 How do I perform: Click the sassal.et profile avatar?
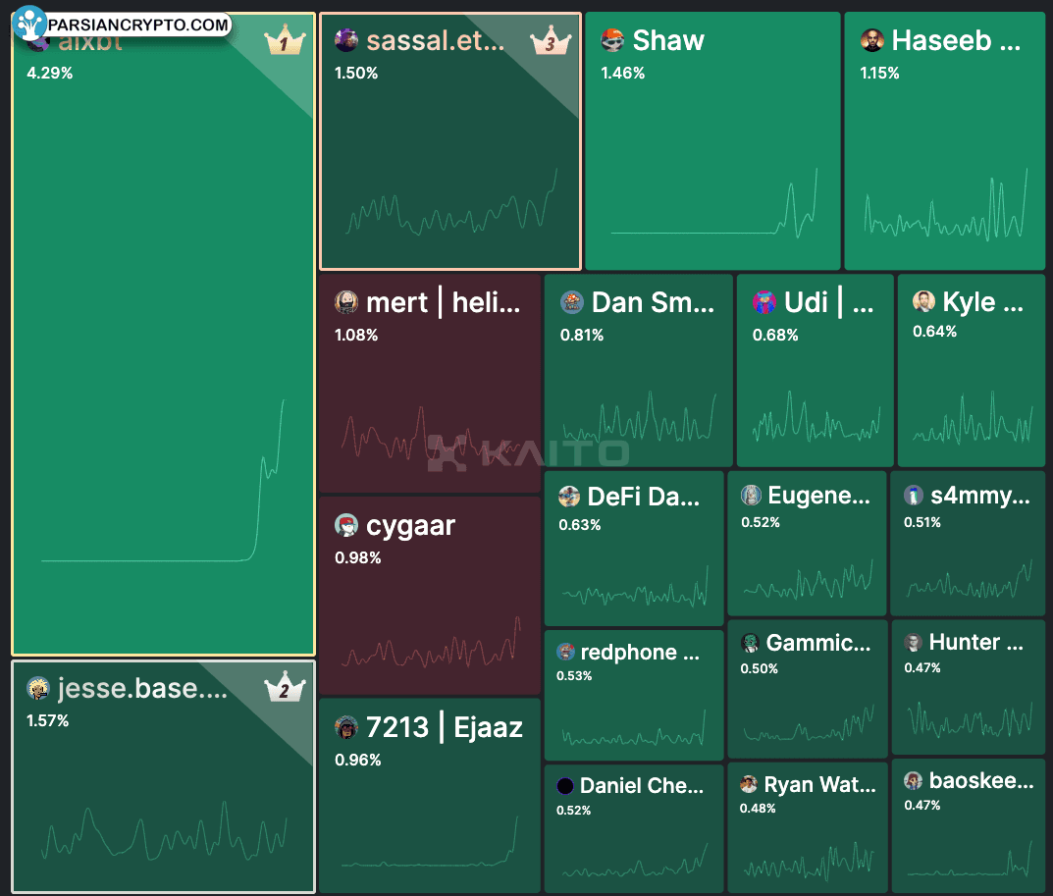point(346,40)
